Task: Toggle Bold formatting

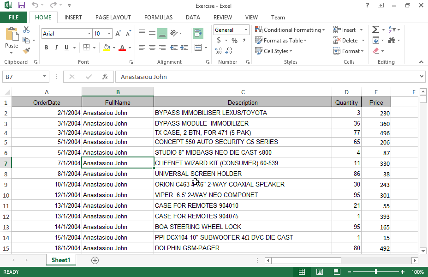Action: coord(46,48)
